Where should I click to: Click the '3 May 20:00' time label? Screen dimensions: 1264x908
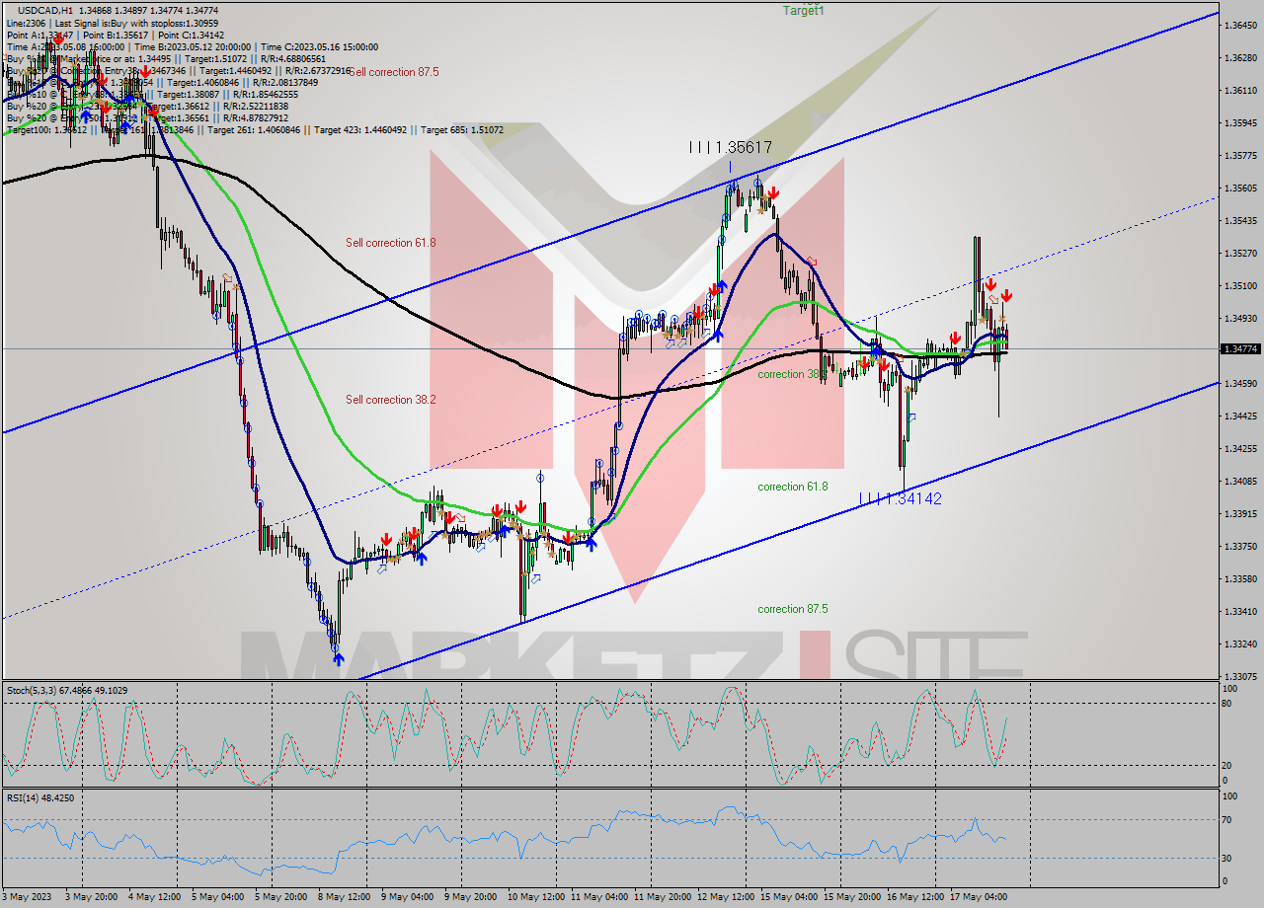[x=93, y=897]
